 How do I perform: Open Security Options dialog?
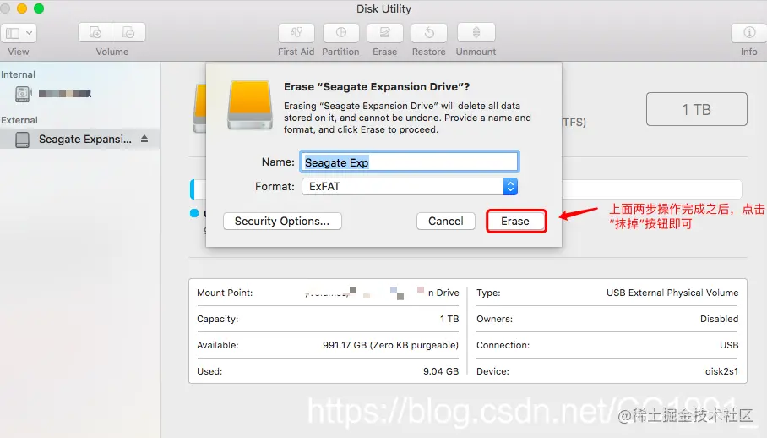(x=282, y=222)
